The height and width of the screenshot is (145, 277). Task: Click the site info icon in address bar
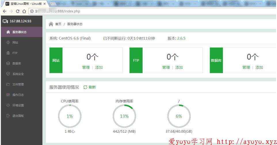[x=32, y=11]
